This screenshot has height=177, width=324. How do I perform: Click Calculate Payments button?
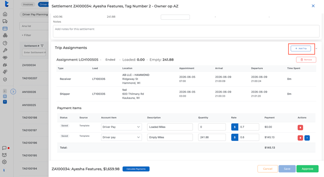pos(136,169)
